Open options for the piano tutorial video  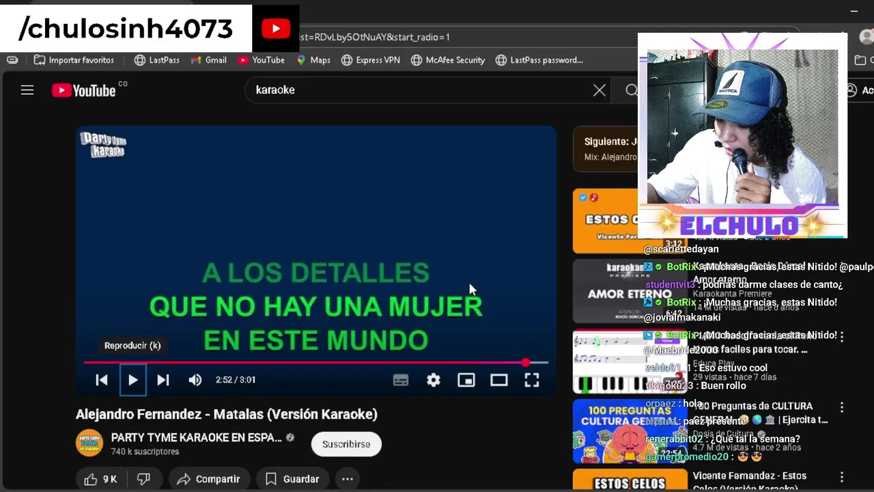(x=841, y=337)
